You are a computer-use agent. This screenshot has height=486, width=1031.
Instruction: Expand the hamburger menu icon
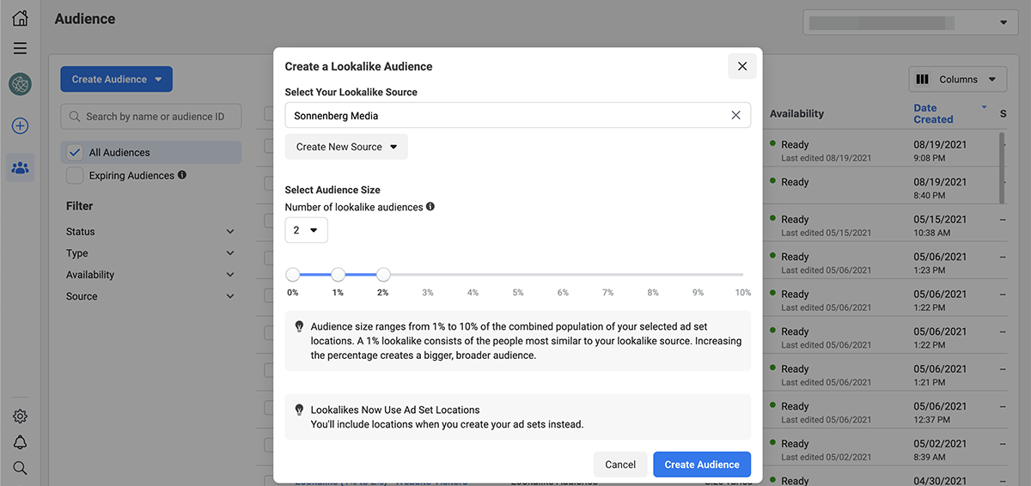[x=20, y=49]
